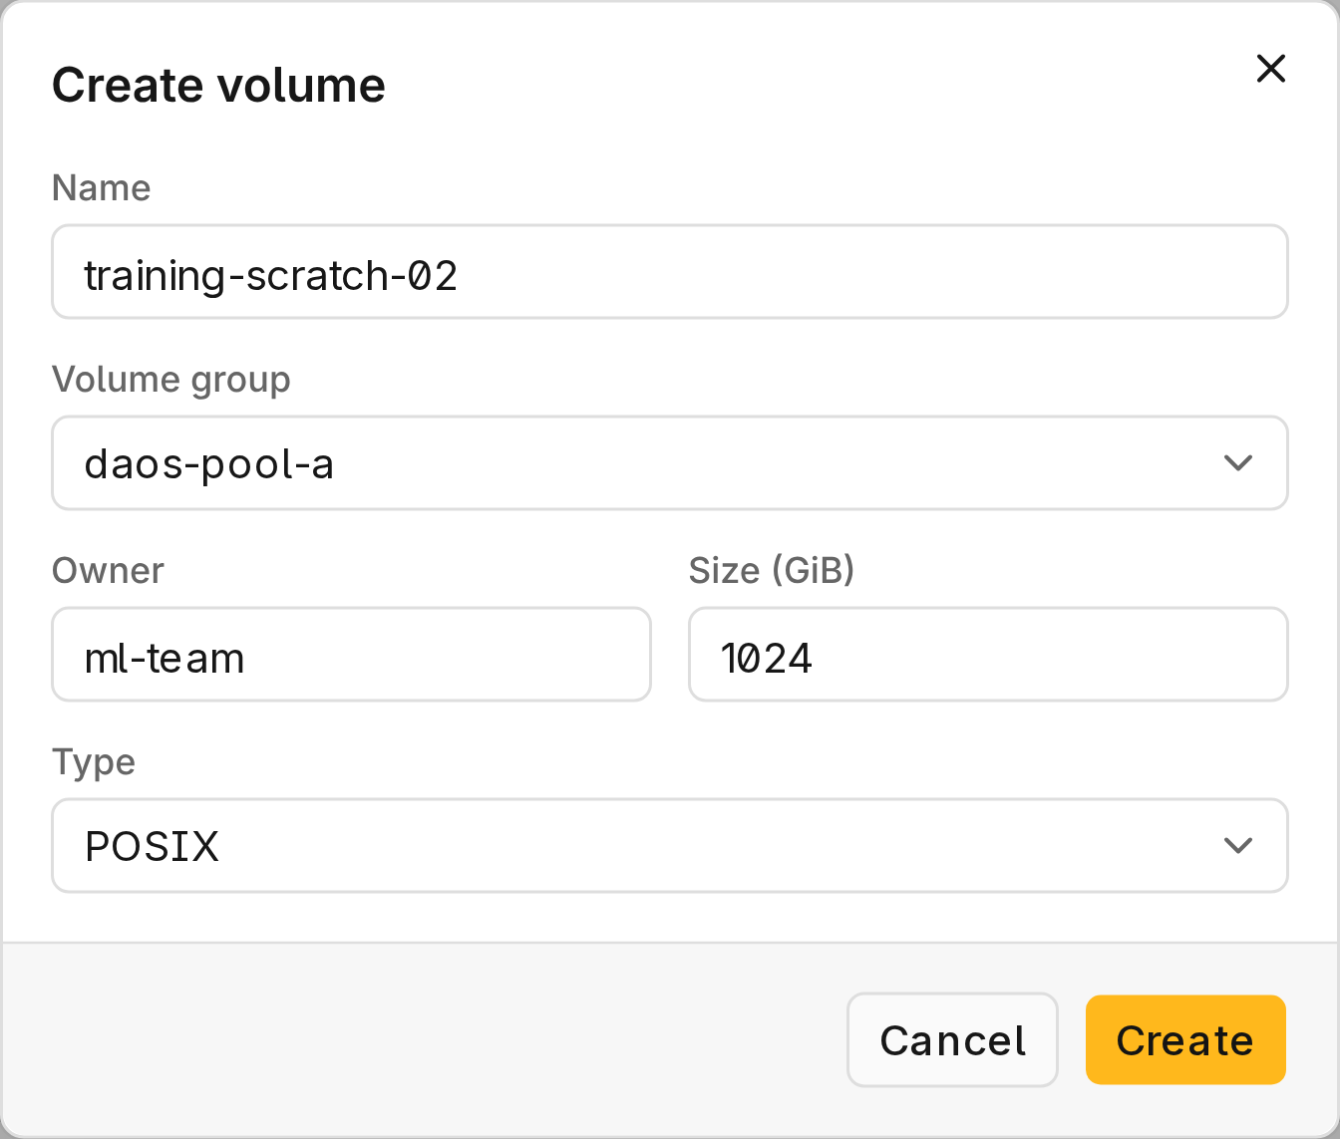Click the 1024 value text
This screenshot has width=1340, height=1139.
(766, 658)
